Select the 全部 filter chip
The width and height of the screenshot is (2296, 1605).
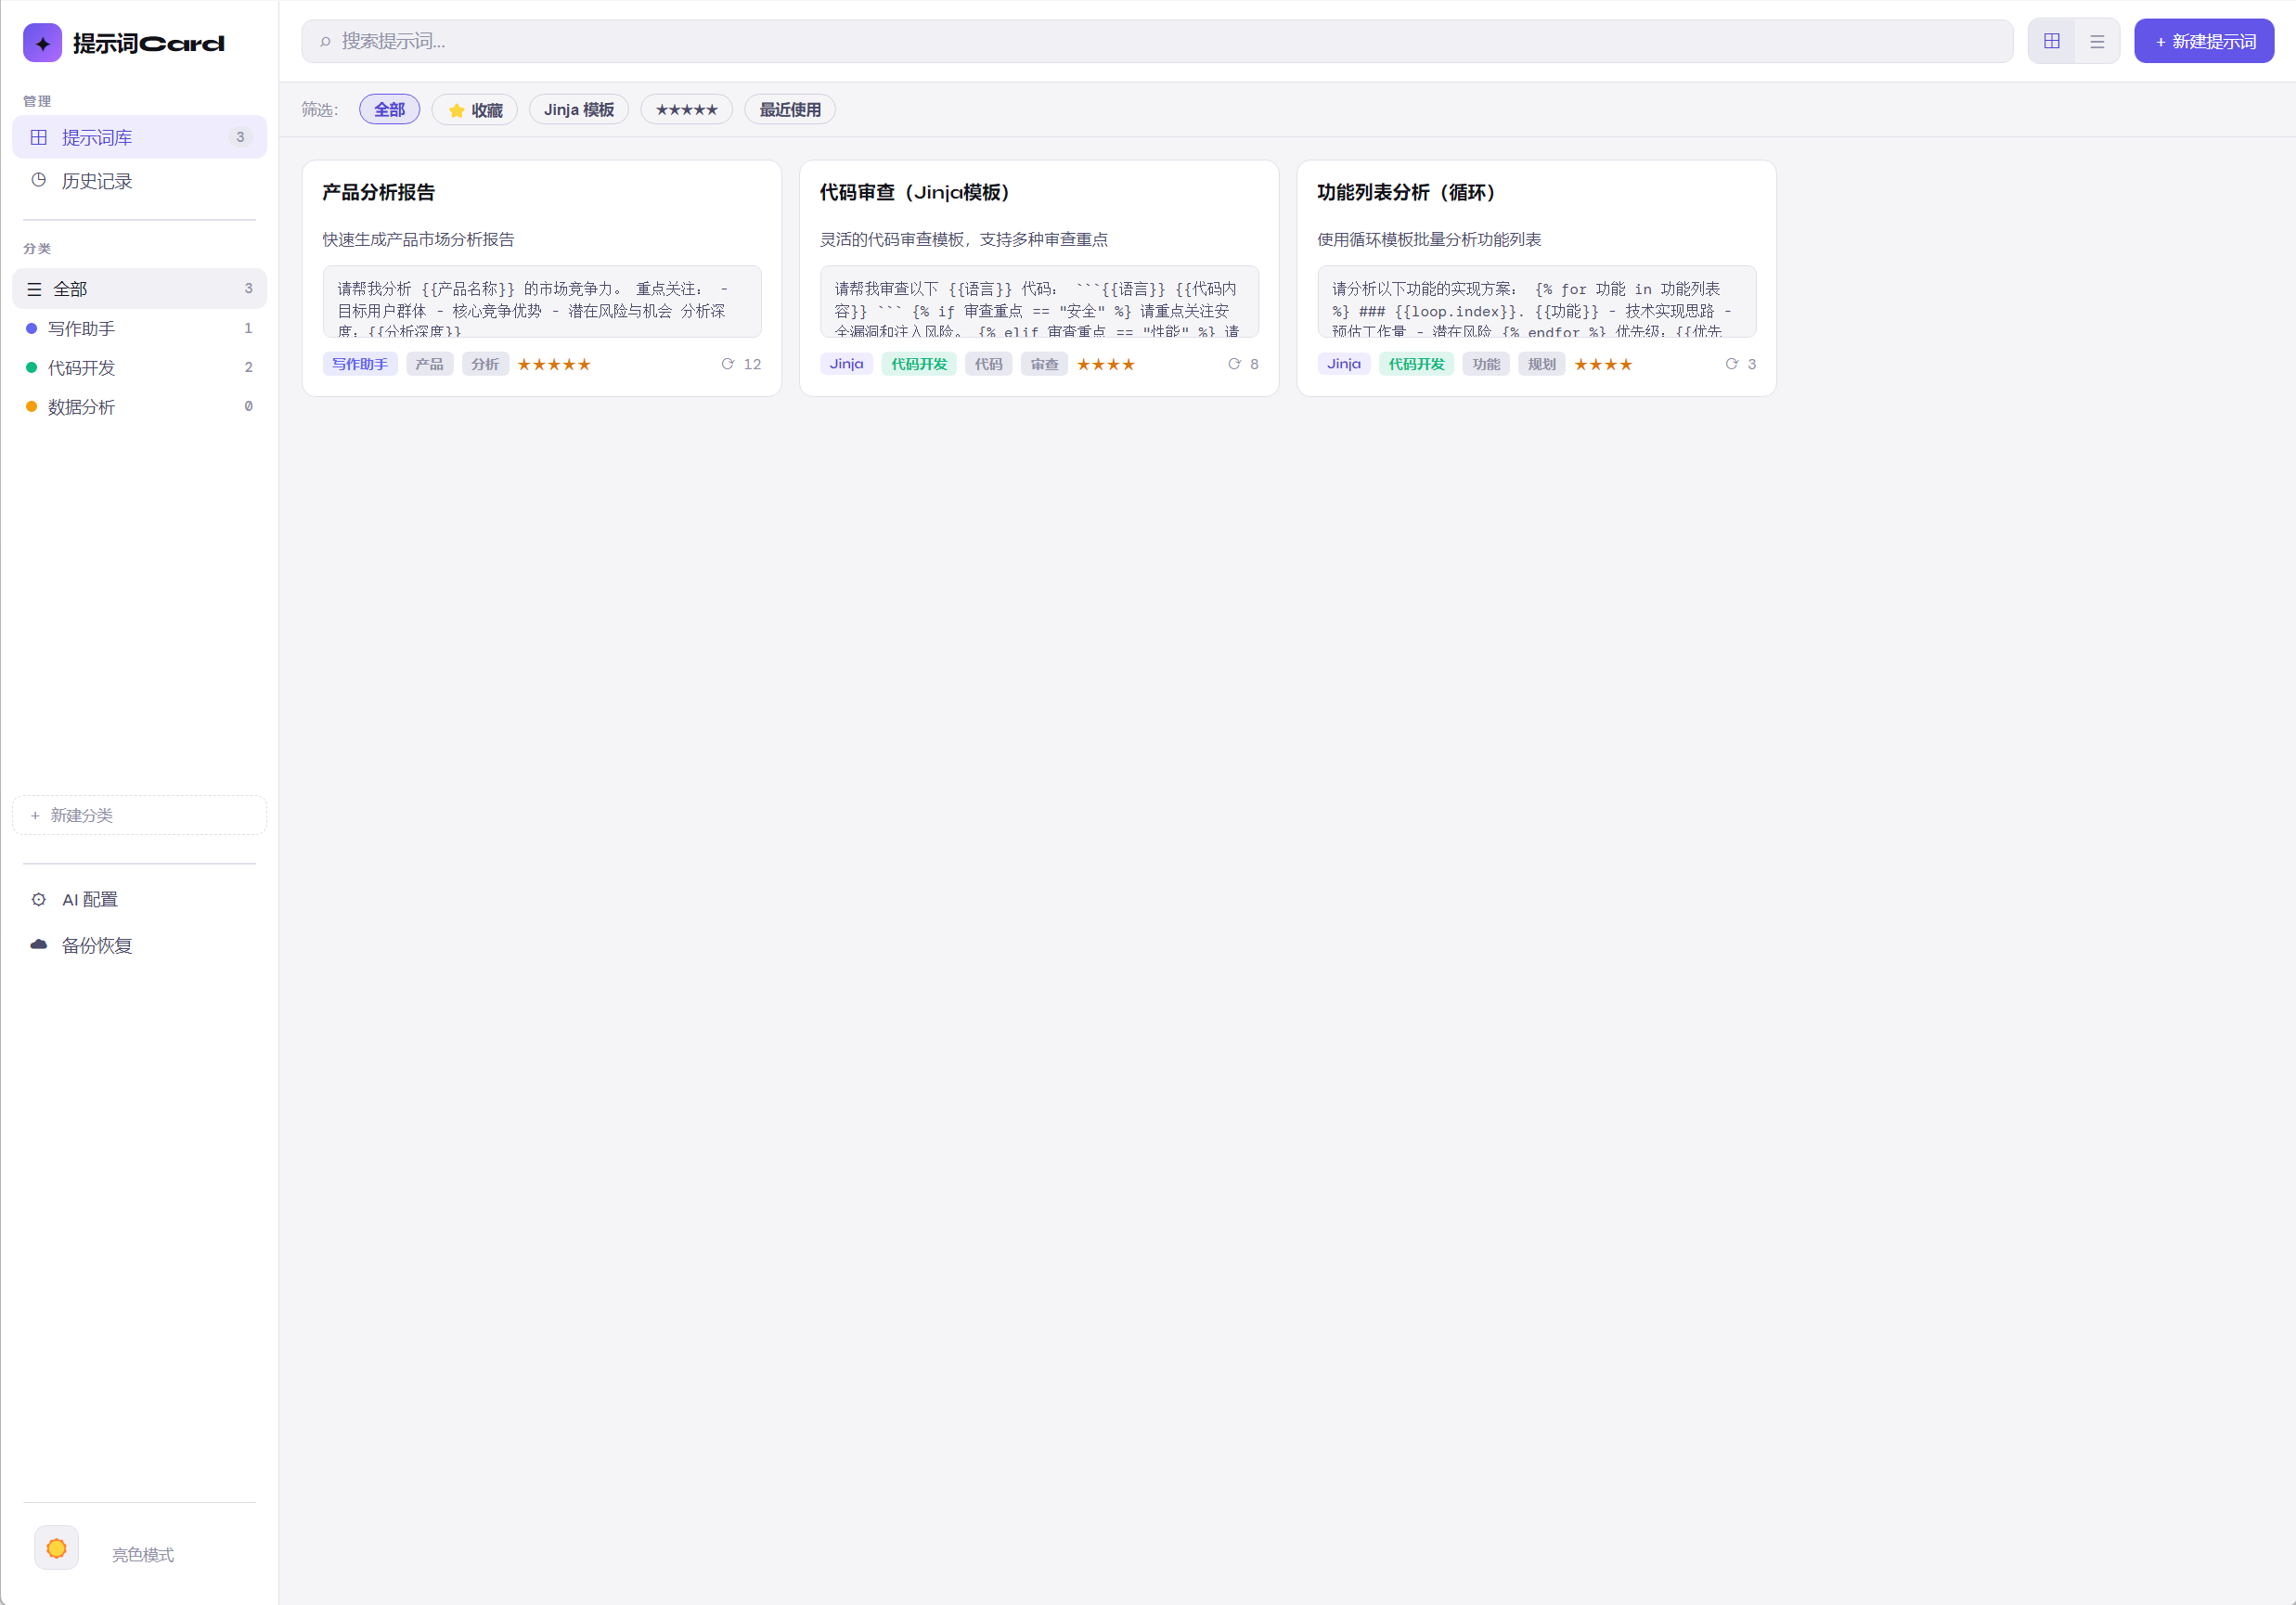(x=389, y=109)
